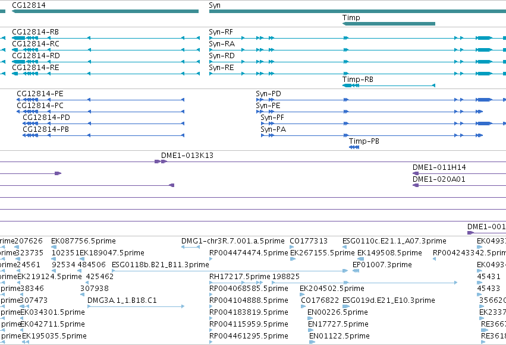The image size is (506, 345).
Task: Click the CO176822 EST label
Action: point(320,300)
